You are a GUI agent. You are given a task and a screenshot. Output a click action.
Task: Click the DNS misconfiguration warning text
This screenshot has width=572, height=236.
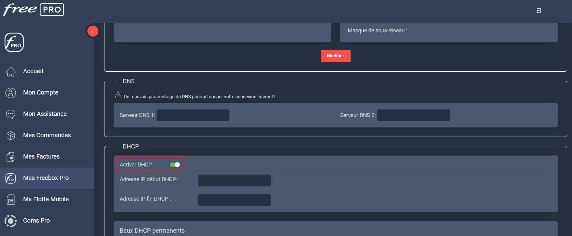[x=199, y=97]
